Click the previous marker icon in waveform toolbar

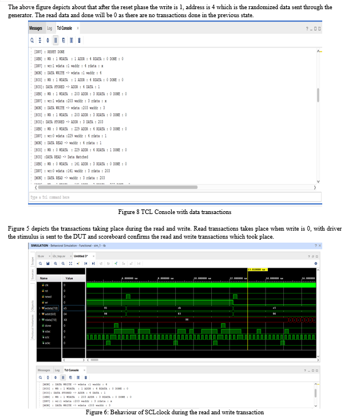tap(124, 264)
